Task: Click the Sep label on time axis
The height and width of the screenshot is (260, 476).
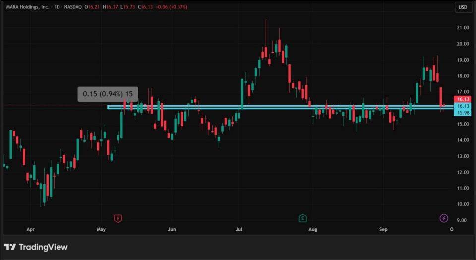Action: pyautogui.click(x=383, y=230)
